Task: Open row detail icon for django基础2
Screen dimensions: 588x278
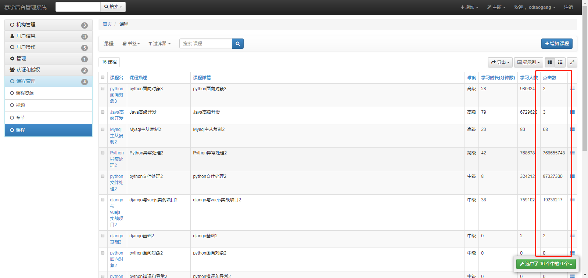Action: click(x=573, y=236)
